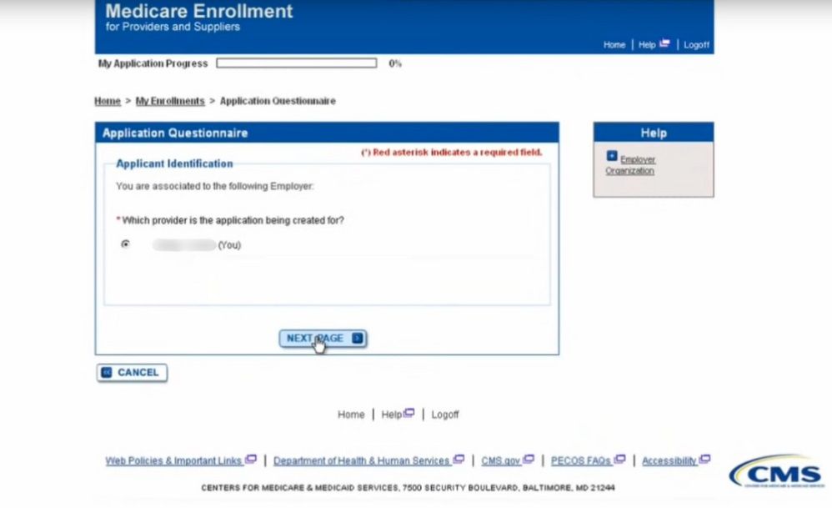Click 'Applicant Identification' section label
Image resolution: width=832 pixels, height=508 pixels.
(x=174, y=163)
